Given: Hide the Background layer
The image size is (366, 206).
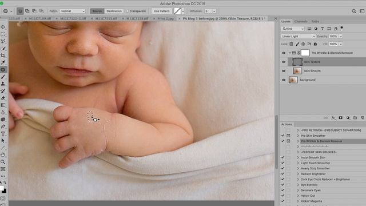Looking at the screenshot, I should (284, 80).
